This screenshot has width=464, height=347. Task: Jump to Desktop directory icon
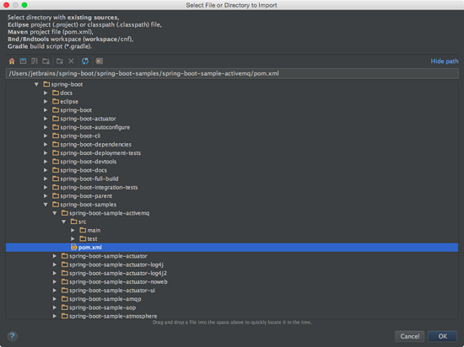click(x=23, y=61)
